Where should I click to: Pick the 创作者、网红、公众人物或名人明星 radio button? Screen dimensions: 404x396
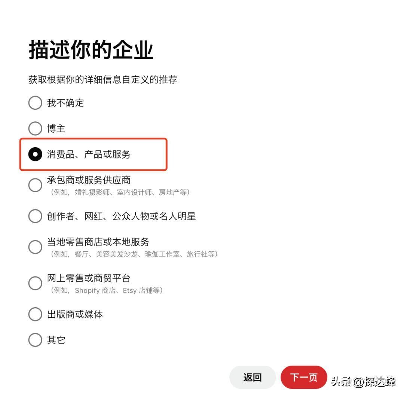tap(35, 216)
